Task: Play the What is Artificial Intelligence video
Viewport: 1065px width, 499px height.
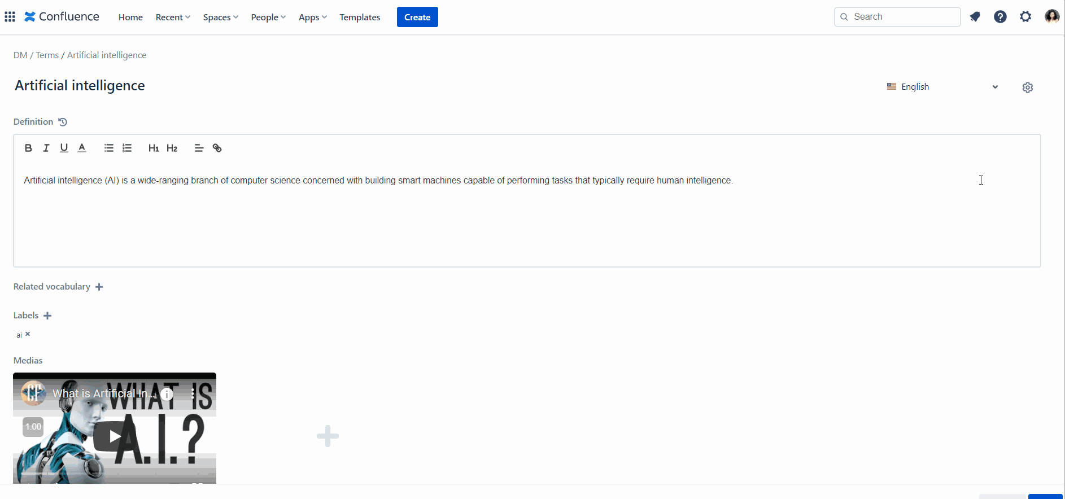Action: [115, 436]
